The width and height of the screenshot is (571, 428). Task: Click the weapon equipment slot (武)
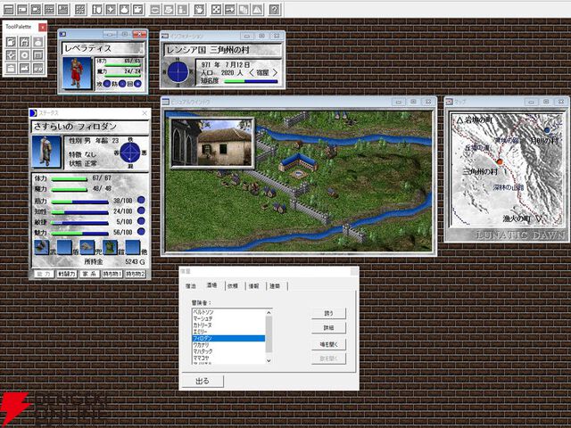tap(40, 248)
